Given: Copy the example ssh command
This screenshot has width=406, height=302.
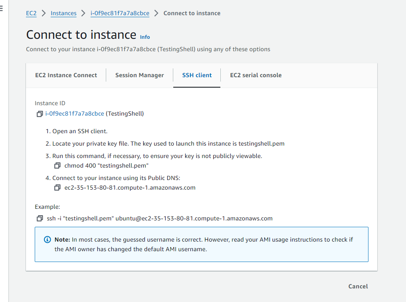Looking at the screenshot, I should [40, 218].
